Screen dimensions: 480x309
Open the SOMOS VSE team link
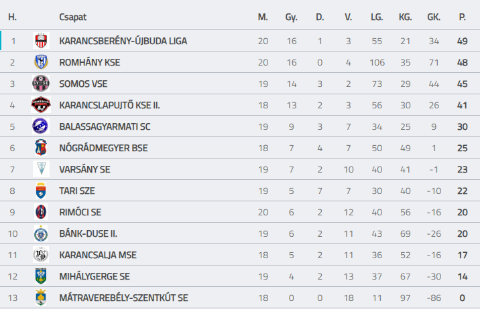(x=83, y=84)
